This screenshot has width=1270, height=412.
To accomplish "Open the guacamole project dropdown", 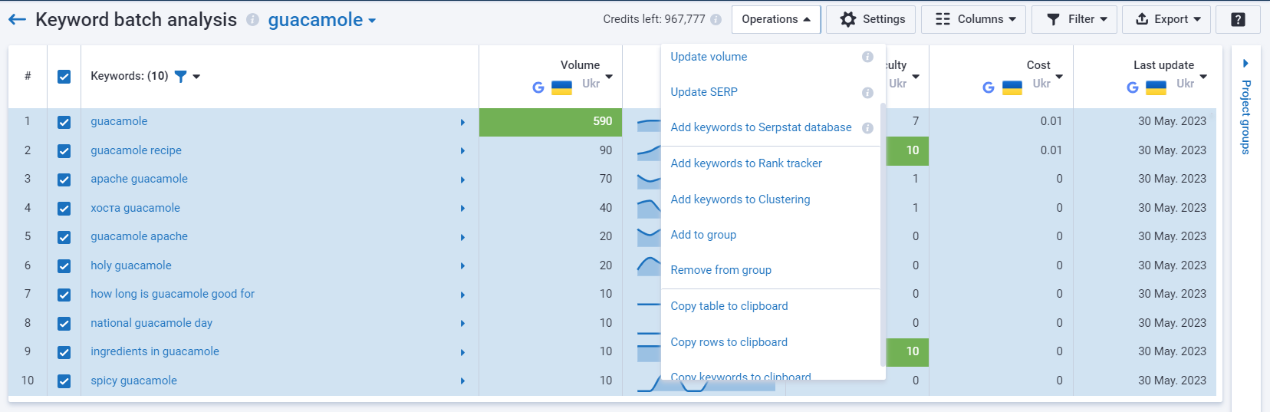I will (322, 20).
